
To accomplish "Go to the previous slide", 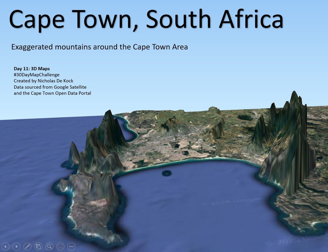I will click(x=5, y=246).
